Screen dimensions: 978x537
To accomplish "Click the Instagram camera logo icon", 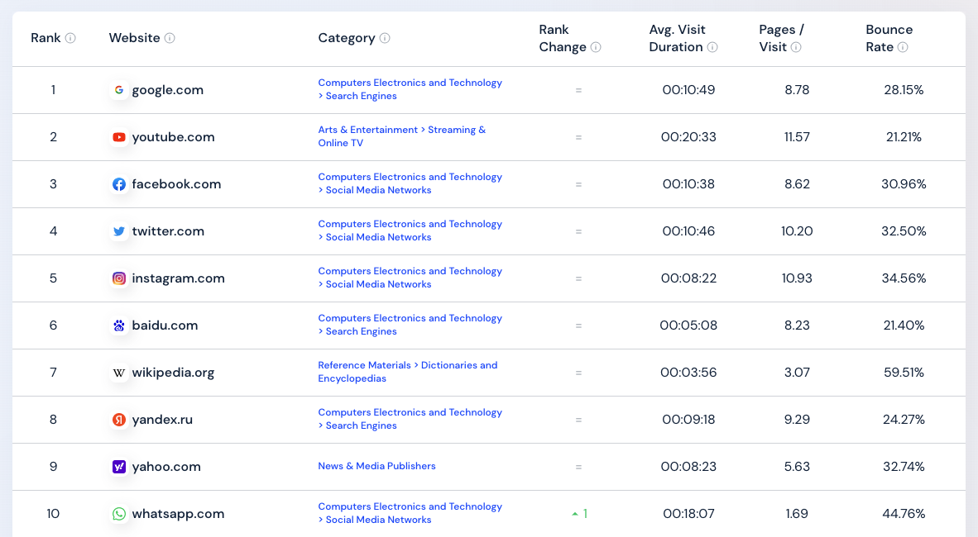I will tap(118, 278).
